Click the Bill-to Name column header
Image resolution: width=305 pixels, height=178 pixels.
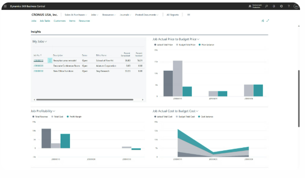[x=101, y=55]
